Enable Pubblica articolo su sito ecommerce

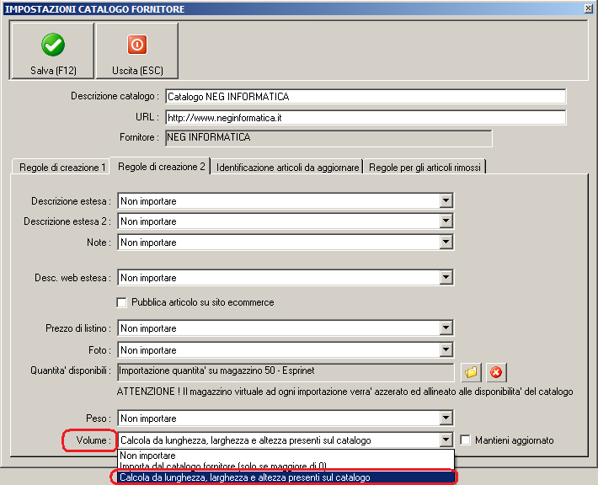click(121, 302)
